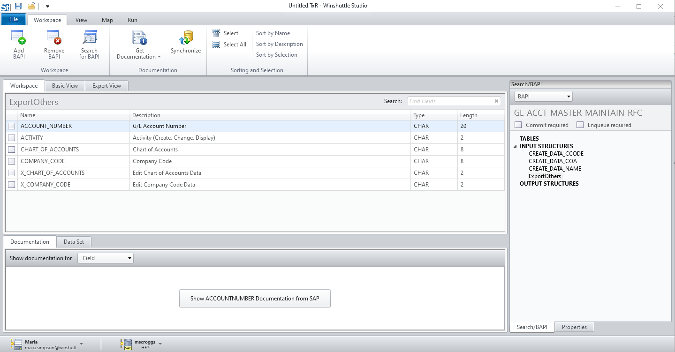Viewport: 675px width, 352px height.
Task: Click the 'Activity (Create, Change, Display)' cell
Action: point(270,138)
